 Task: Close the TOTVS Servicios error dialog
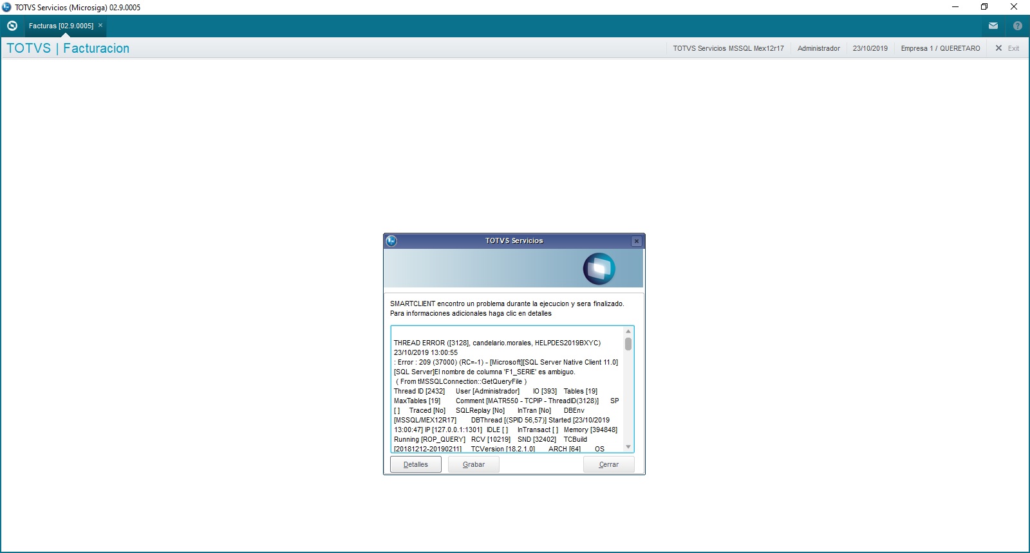tap(637, 241)
